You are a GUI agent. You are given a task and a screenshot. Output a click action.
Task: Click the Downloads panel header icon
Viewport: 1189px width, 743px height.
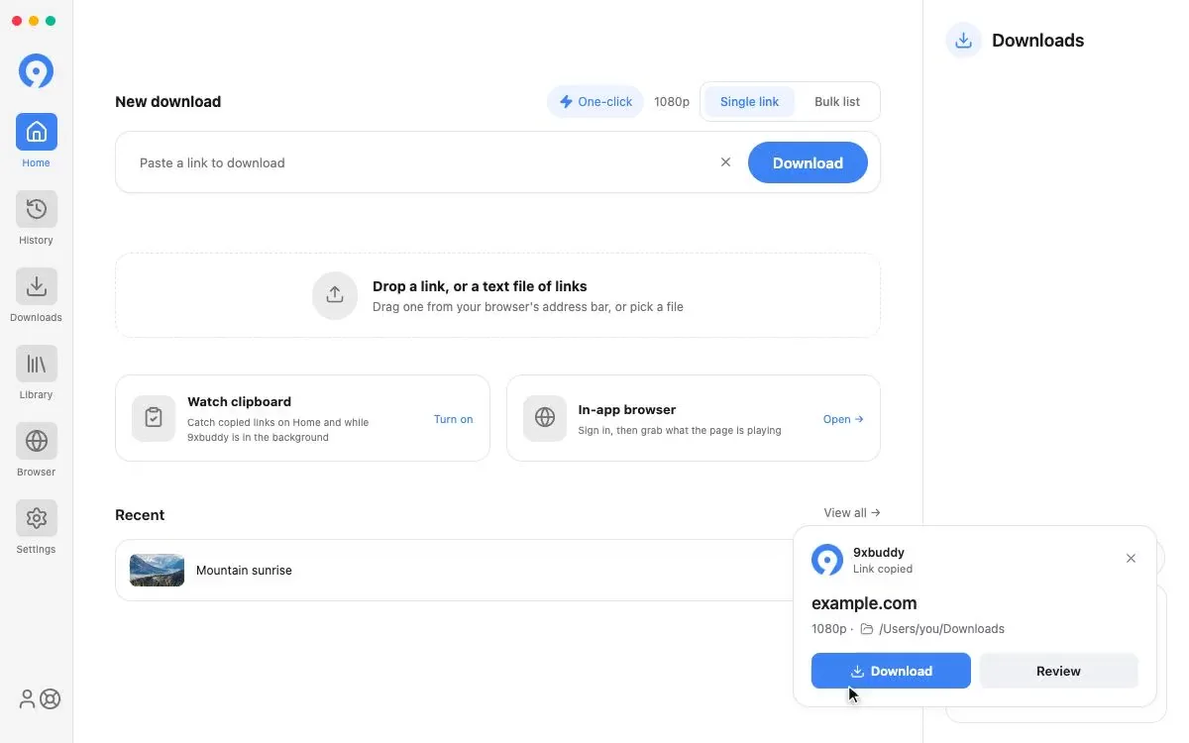tap(963, 41)
